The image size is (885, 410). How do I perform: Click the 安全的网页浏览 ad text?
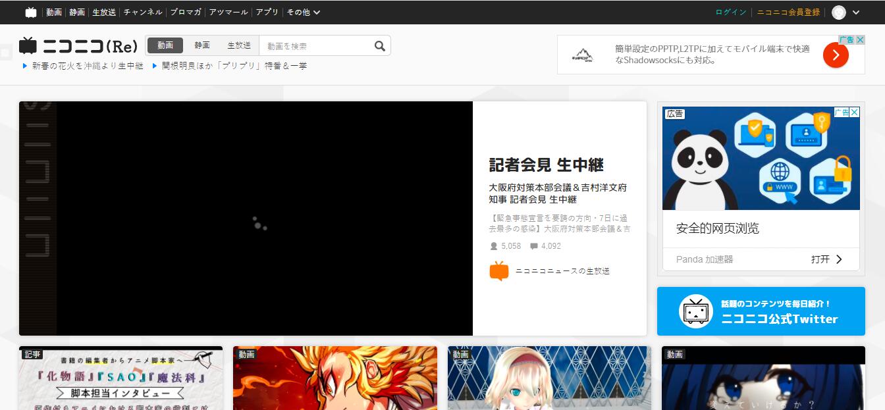718,228
